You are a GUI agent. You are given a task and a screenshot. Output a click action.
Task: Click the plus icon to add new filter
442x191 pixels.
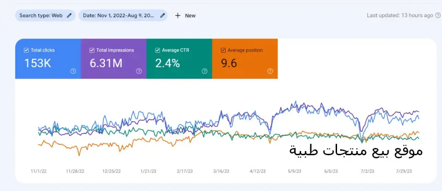click(x=178, y=16)
